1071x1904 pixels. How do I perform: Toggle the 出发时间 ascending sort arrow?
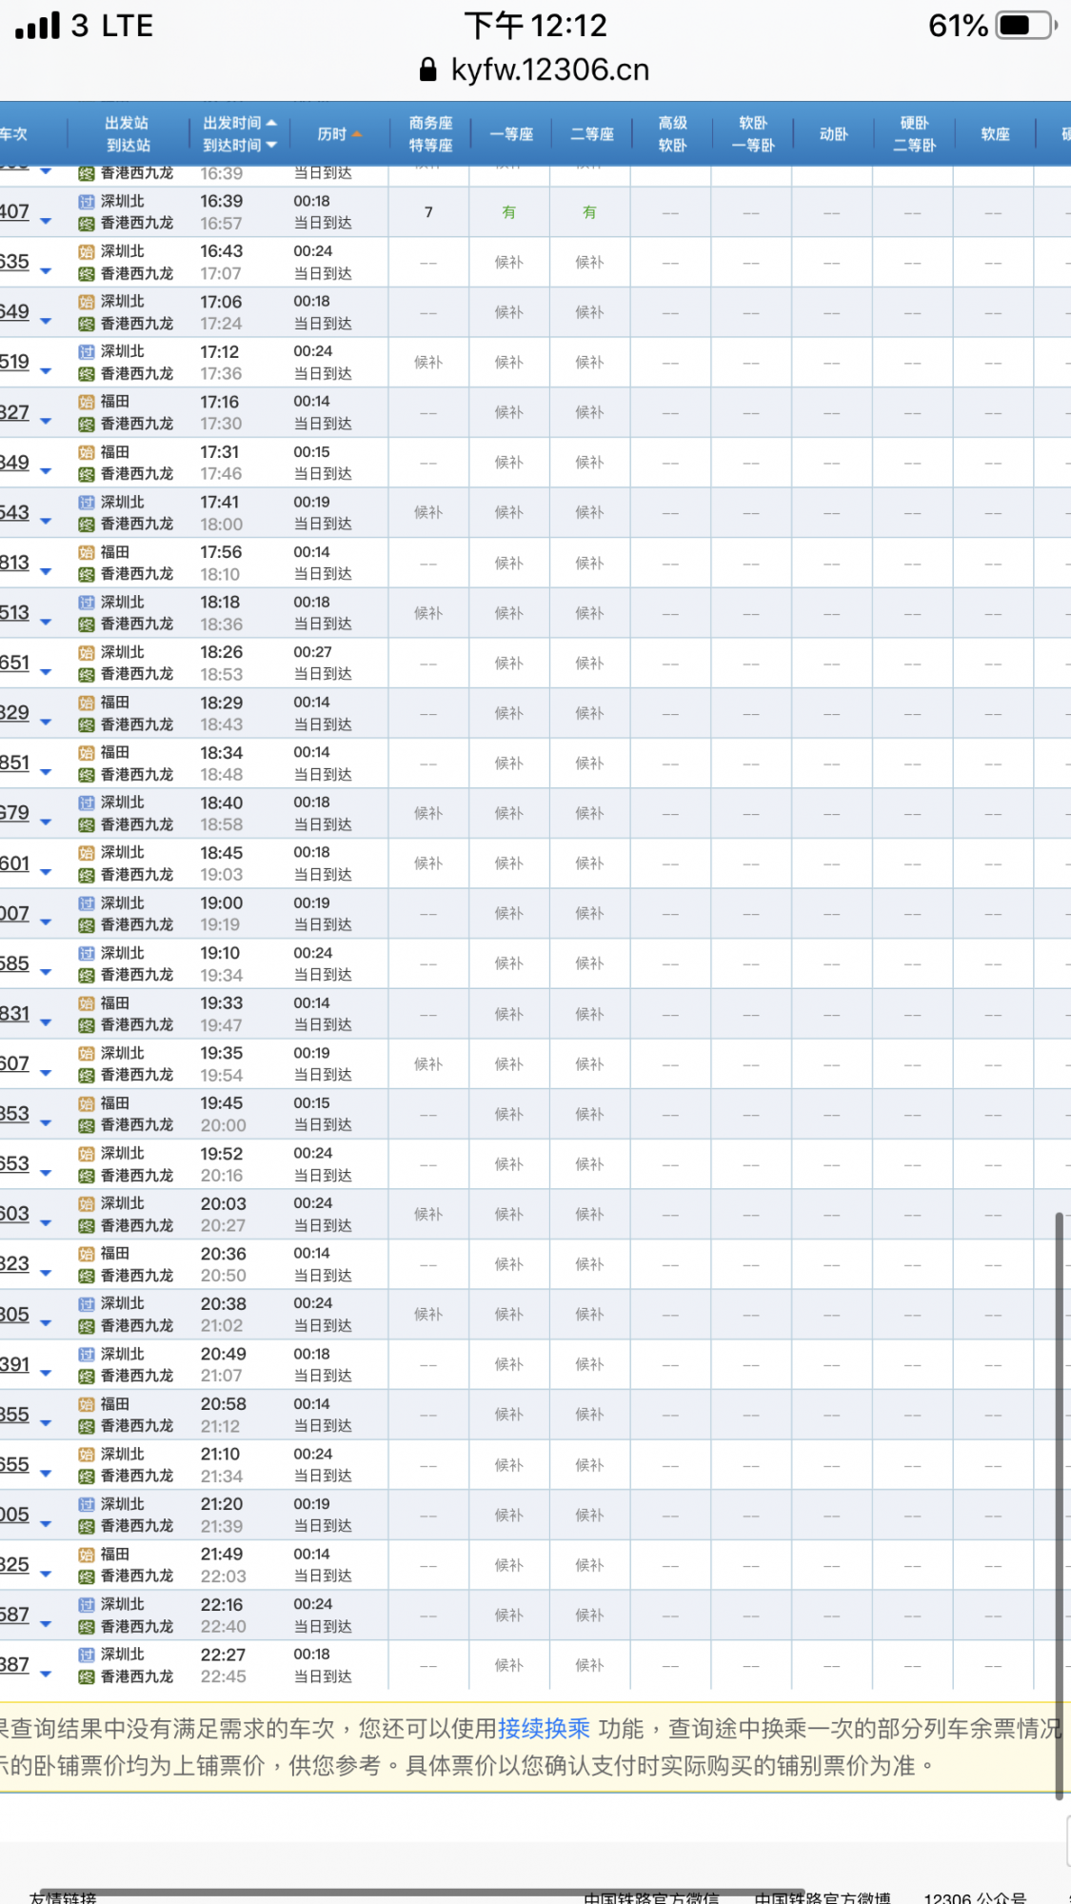(x=271, y=123)
